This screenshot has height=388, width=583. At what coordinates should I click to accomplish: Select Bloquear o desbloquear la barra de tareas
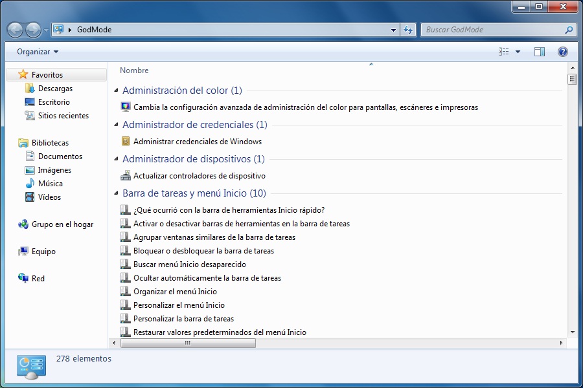(x=204, y=251)
